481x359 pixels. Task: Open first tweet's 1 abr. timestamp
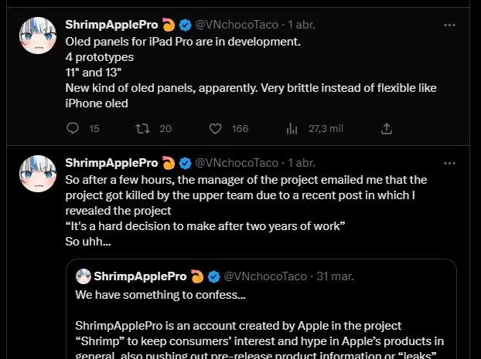tap(302, 25)
